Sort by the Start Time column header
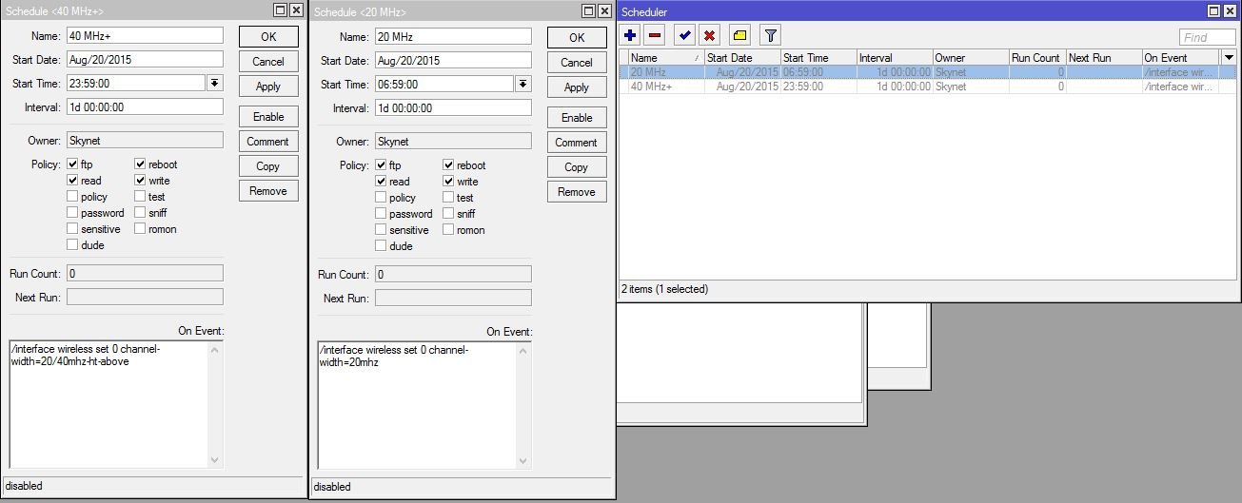Viewport: 1242px width, 503px height. [817, 58]
